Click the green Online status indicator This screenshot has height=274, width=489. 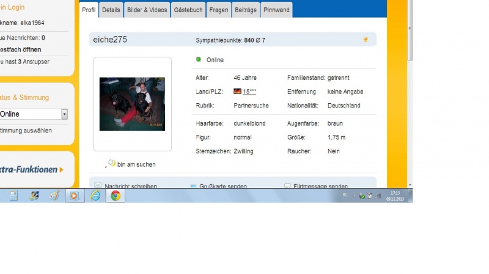coord(198,60)
